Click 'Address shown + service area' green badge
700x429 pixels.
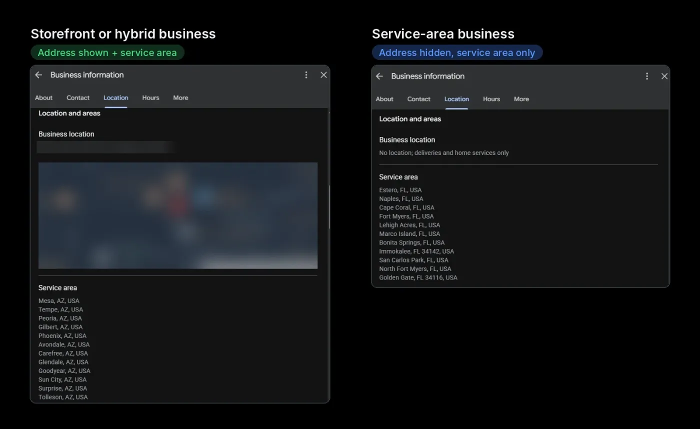107,52
